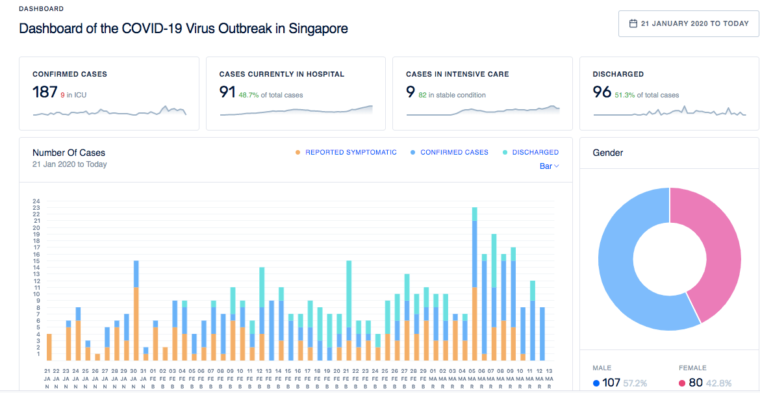Click the tallest bar for 05 March
The height and width of the screenshot is (393, 760).
tap(475, 286)
